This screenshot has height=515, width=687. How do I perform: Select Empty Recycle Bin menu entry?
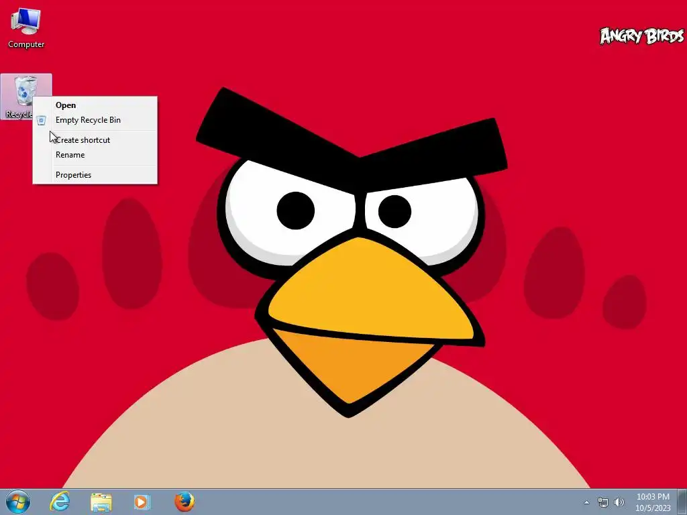click(x=95, y=120)
